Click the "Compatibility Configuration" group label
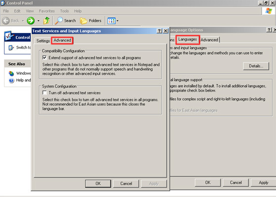The image size is (276, 197). coord(63,51)
